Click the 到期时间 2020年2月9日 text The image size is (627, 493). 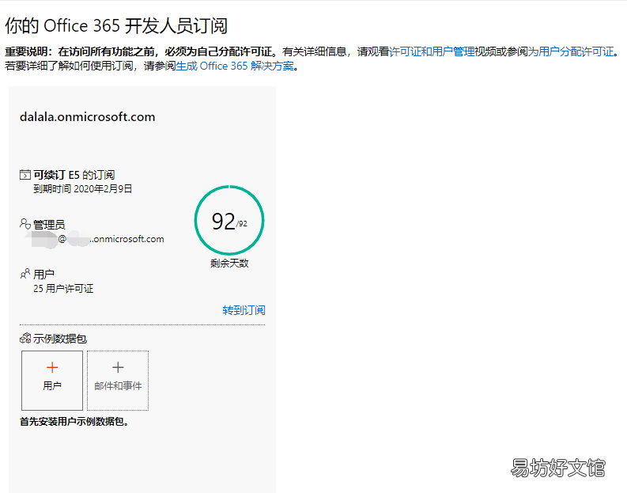tap(82, 188)
